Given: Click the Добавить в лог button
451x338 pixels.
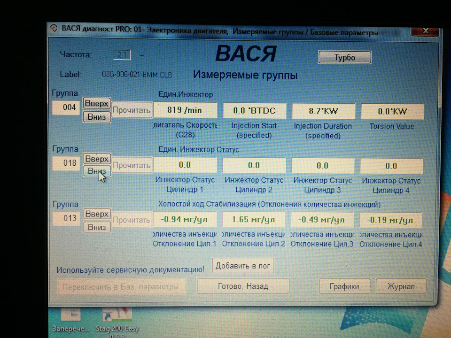Looking at the screenshot, I should (x=243, y=266).
